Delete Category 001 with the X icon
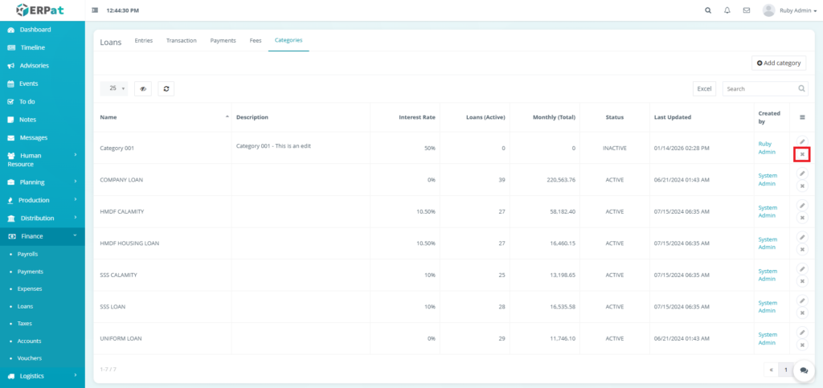Screen dimensions: 823x388 click(801, 154)
